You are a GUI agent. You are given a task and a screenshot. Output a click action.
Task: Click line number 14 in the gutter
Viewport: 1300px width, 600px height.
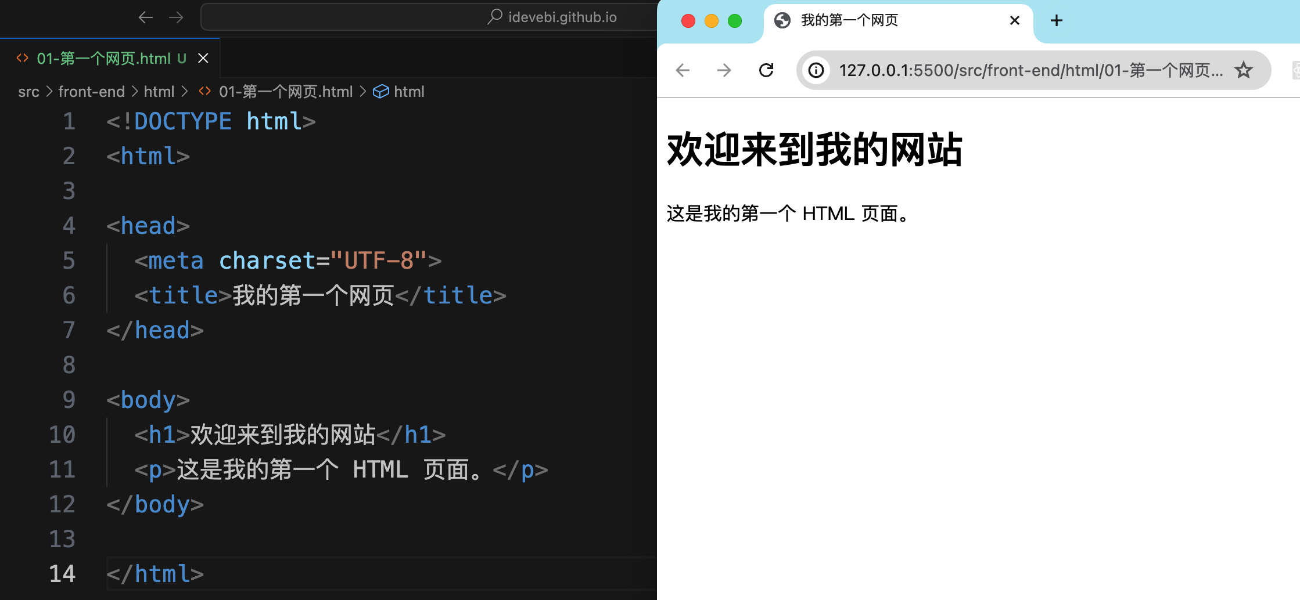62,574
